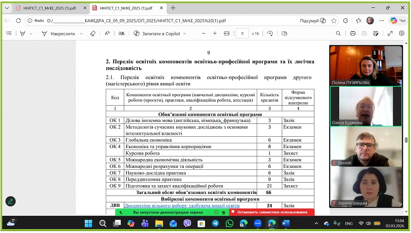The height and width of the screenshot is (233, 411).
Task: Expand the Накреслити options dropdown arrow
Action: pos(80,34)
